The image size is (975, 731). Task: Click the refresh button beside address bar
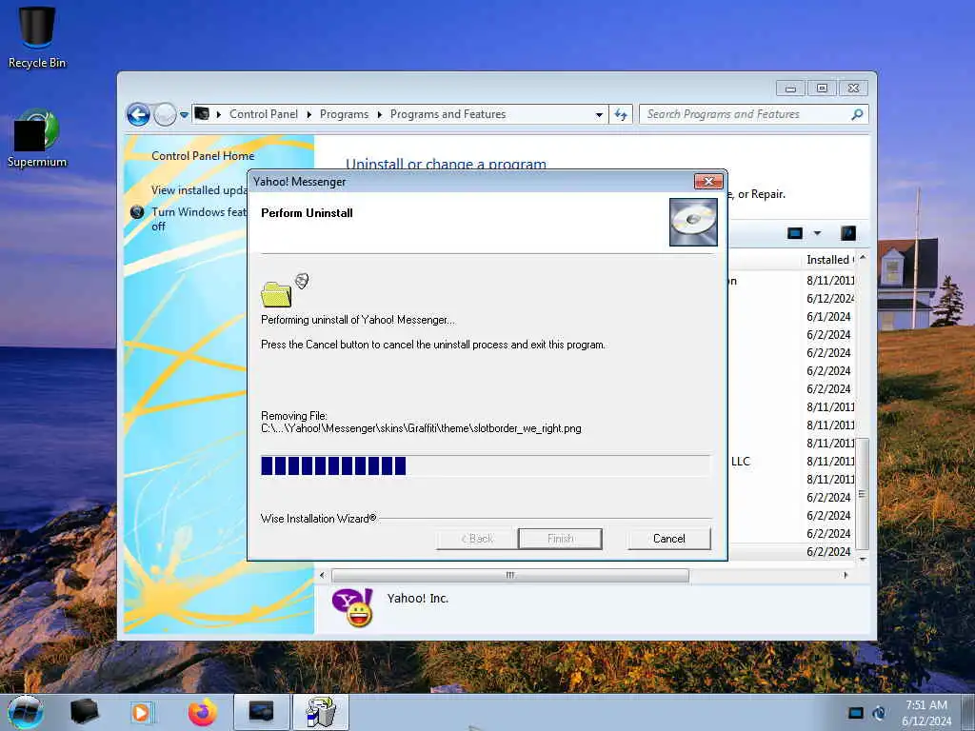pyautogui.click(x=621, y=114)
